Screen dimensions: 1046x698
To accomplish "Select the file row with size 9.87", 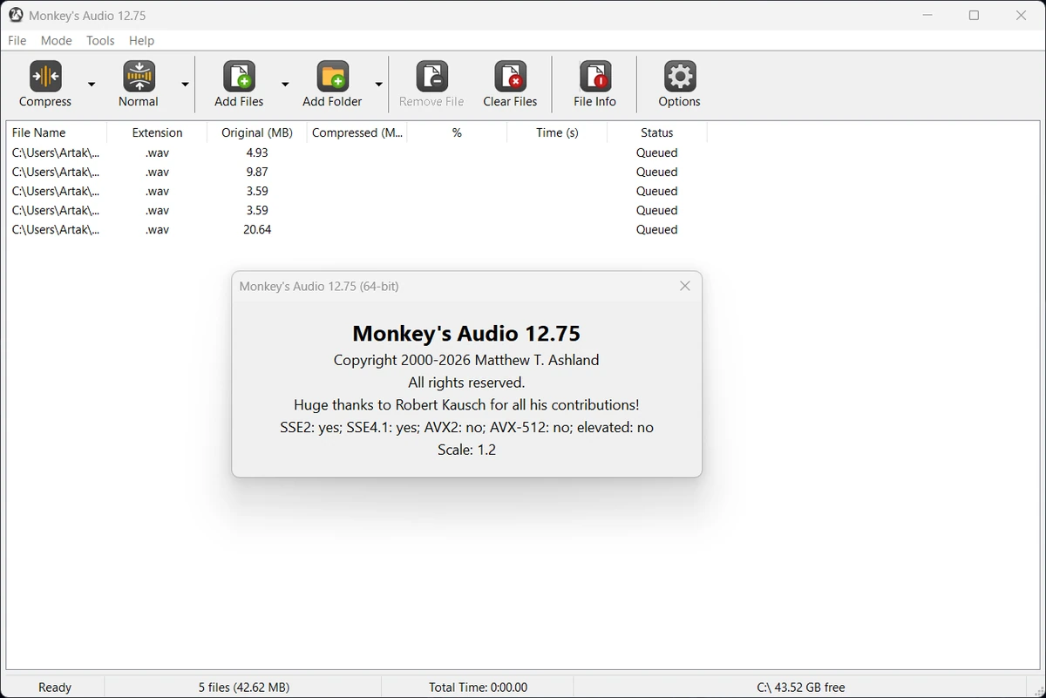I will tap(357, 172).
